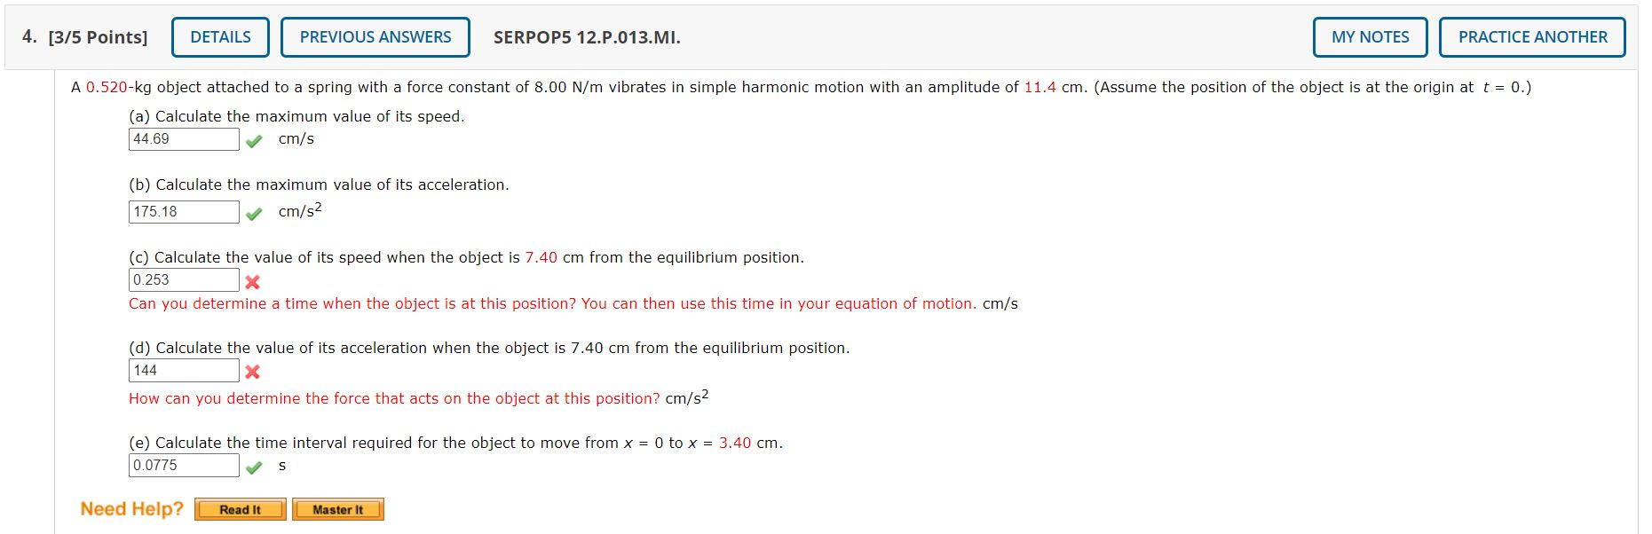Select the part (e) time interval input field
Viewport: 1652px width, 534px height.
coord(183,465)
